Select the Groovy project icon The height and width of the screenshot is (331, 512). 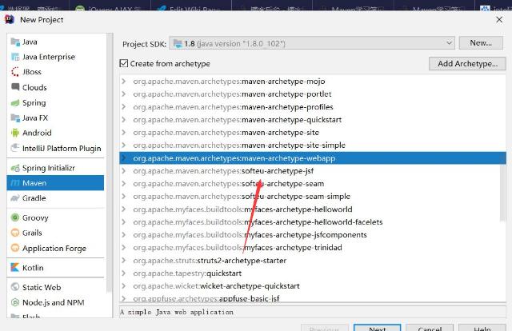tap(15, 217)
